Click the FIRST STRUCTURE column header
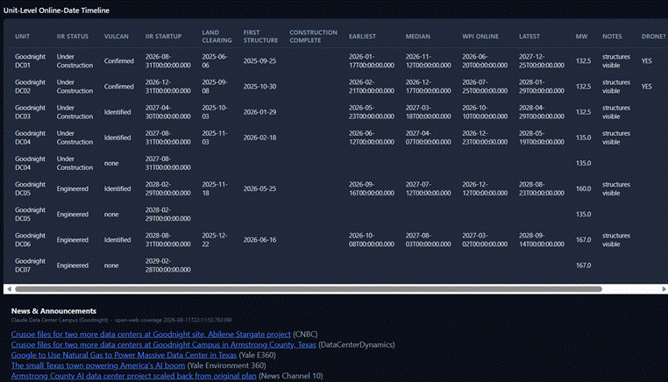Image resolution: width=668 pixels, height=382 pixels. tap(260, 36)
